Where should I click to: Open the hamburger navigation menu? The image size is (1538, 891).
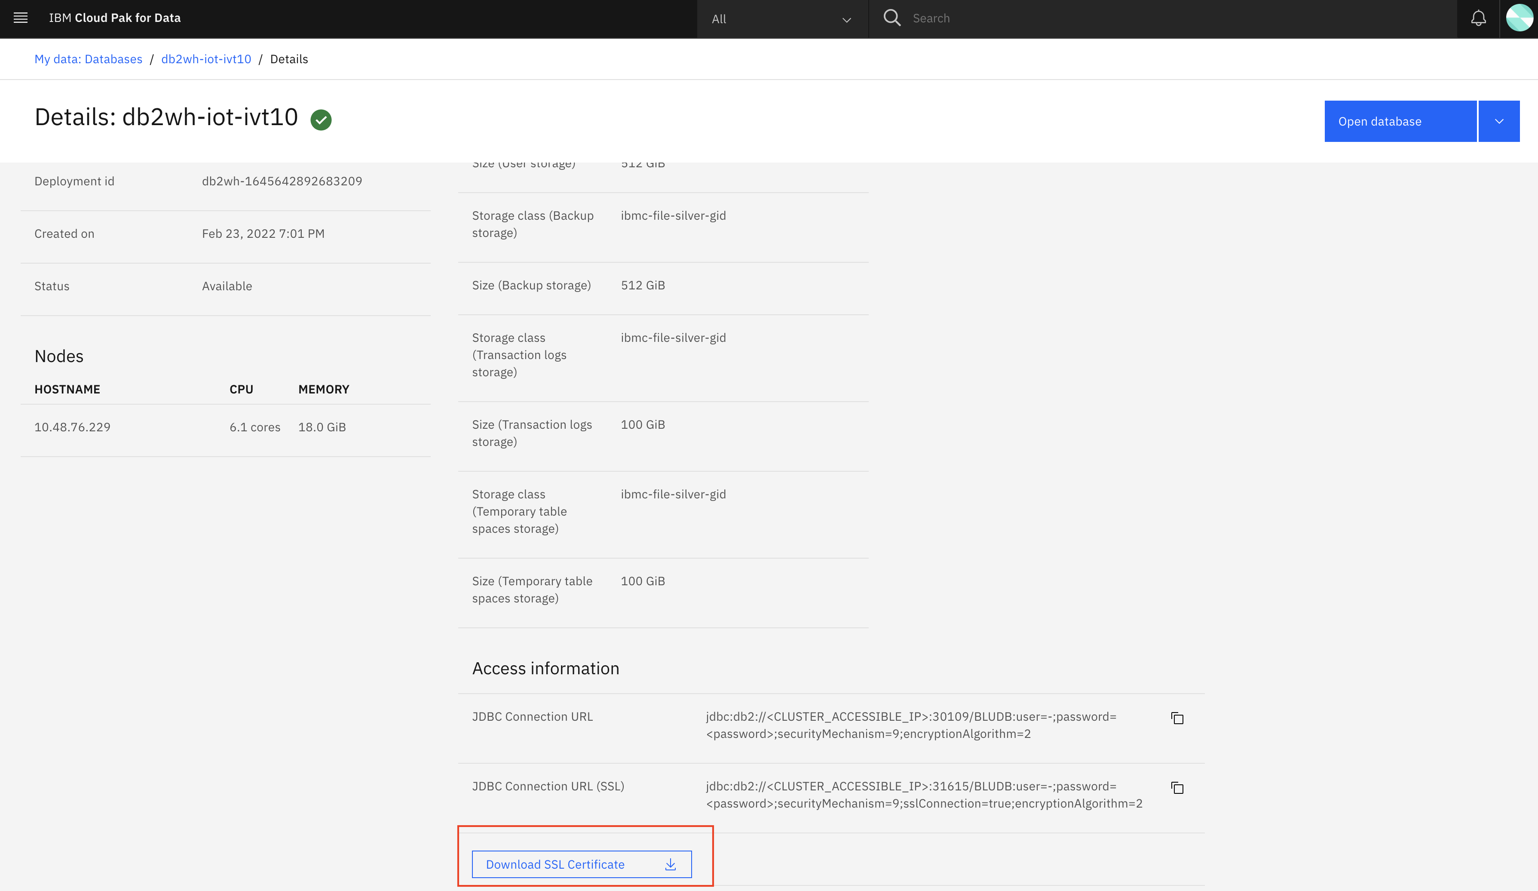click(x=21, y=18)
